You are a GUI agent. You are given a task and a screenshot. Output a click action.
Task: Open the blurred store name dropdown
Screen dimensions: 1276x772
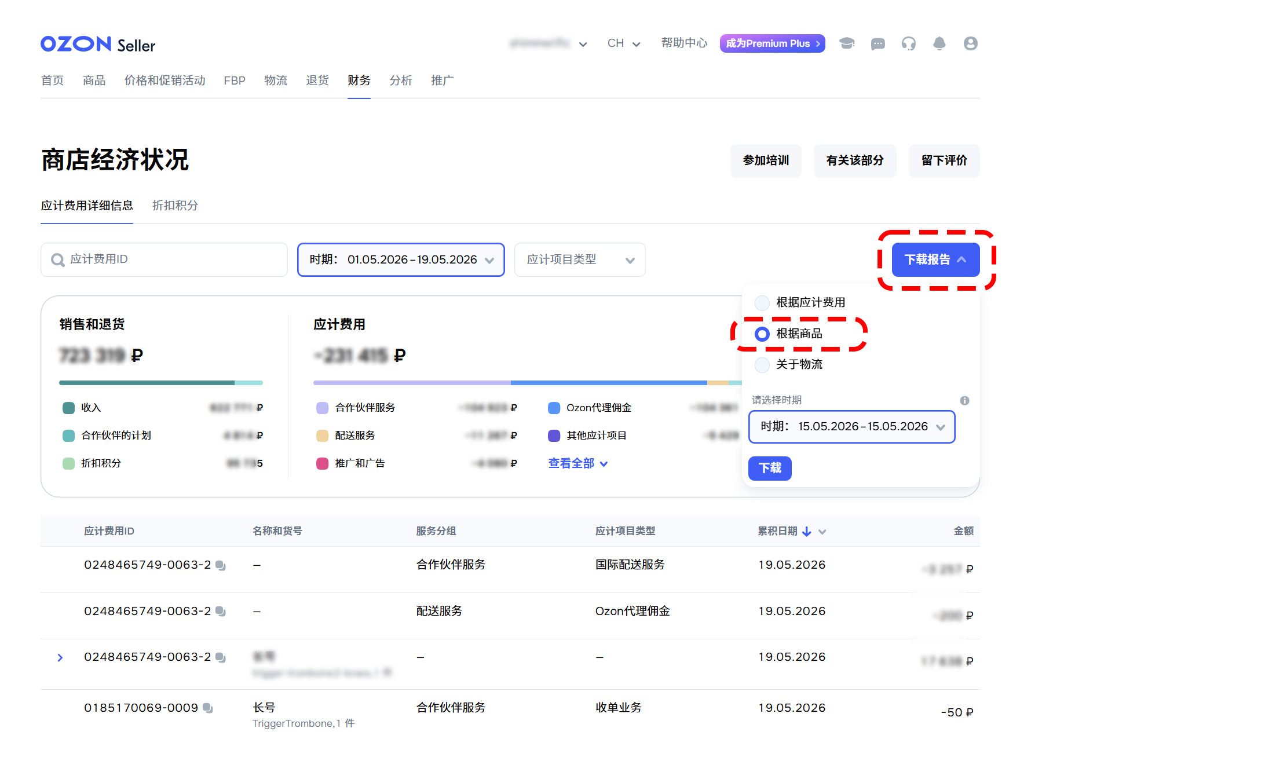pyautogui.click(x=549, y=43)
